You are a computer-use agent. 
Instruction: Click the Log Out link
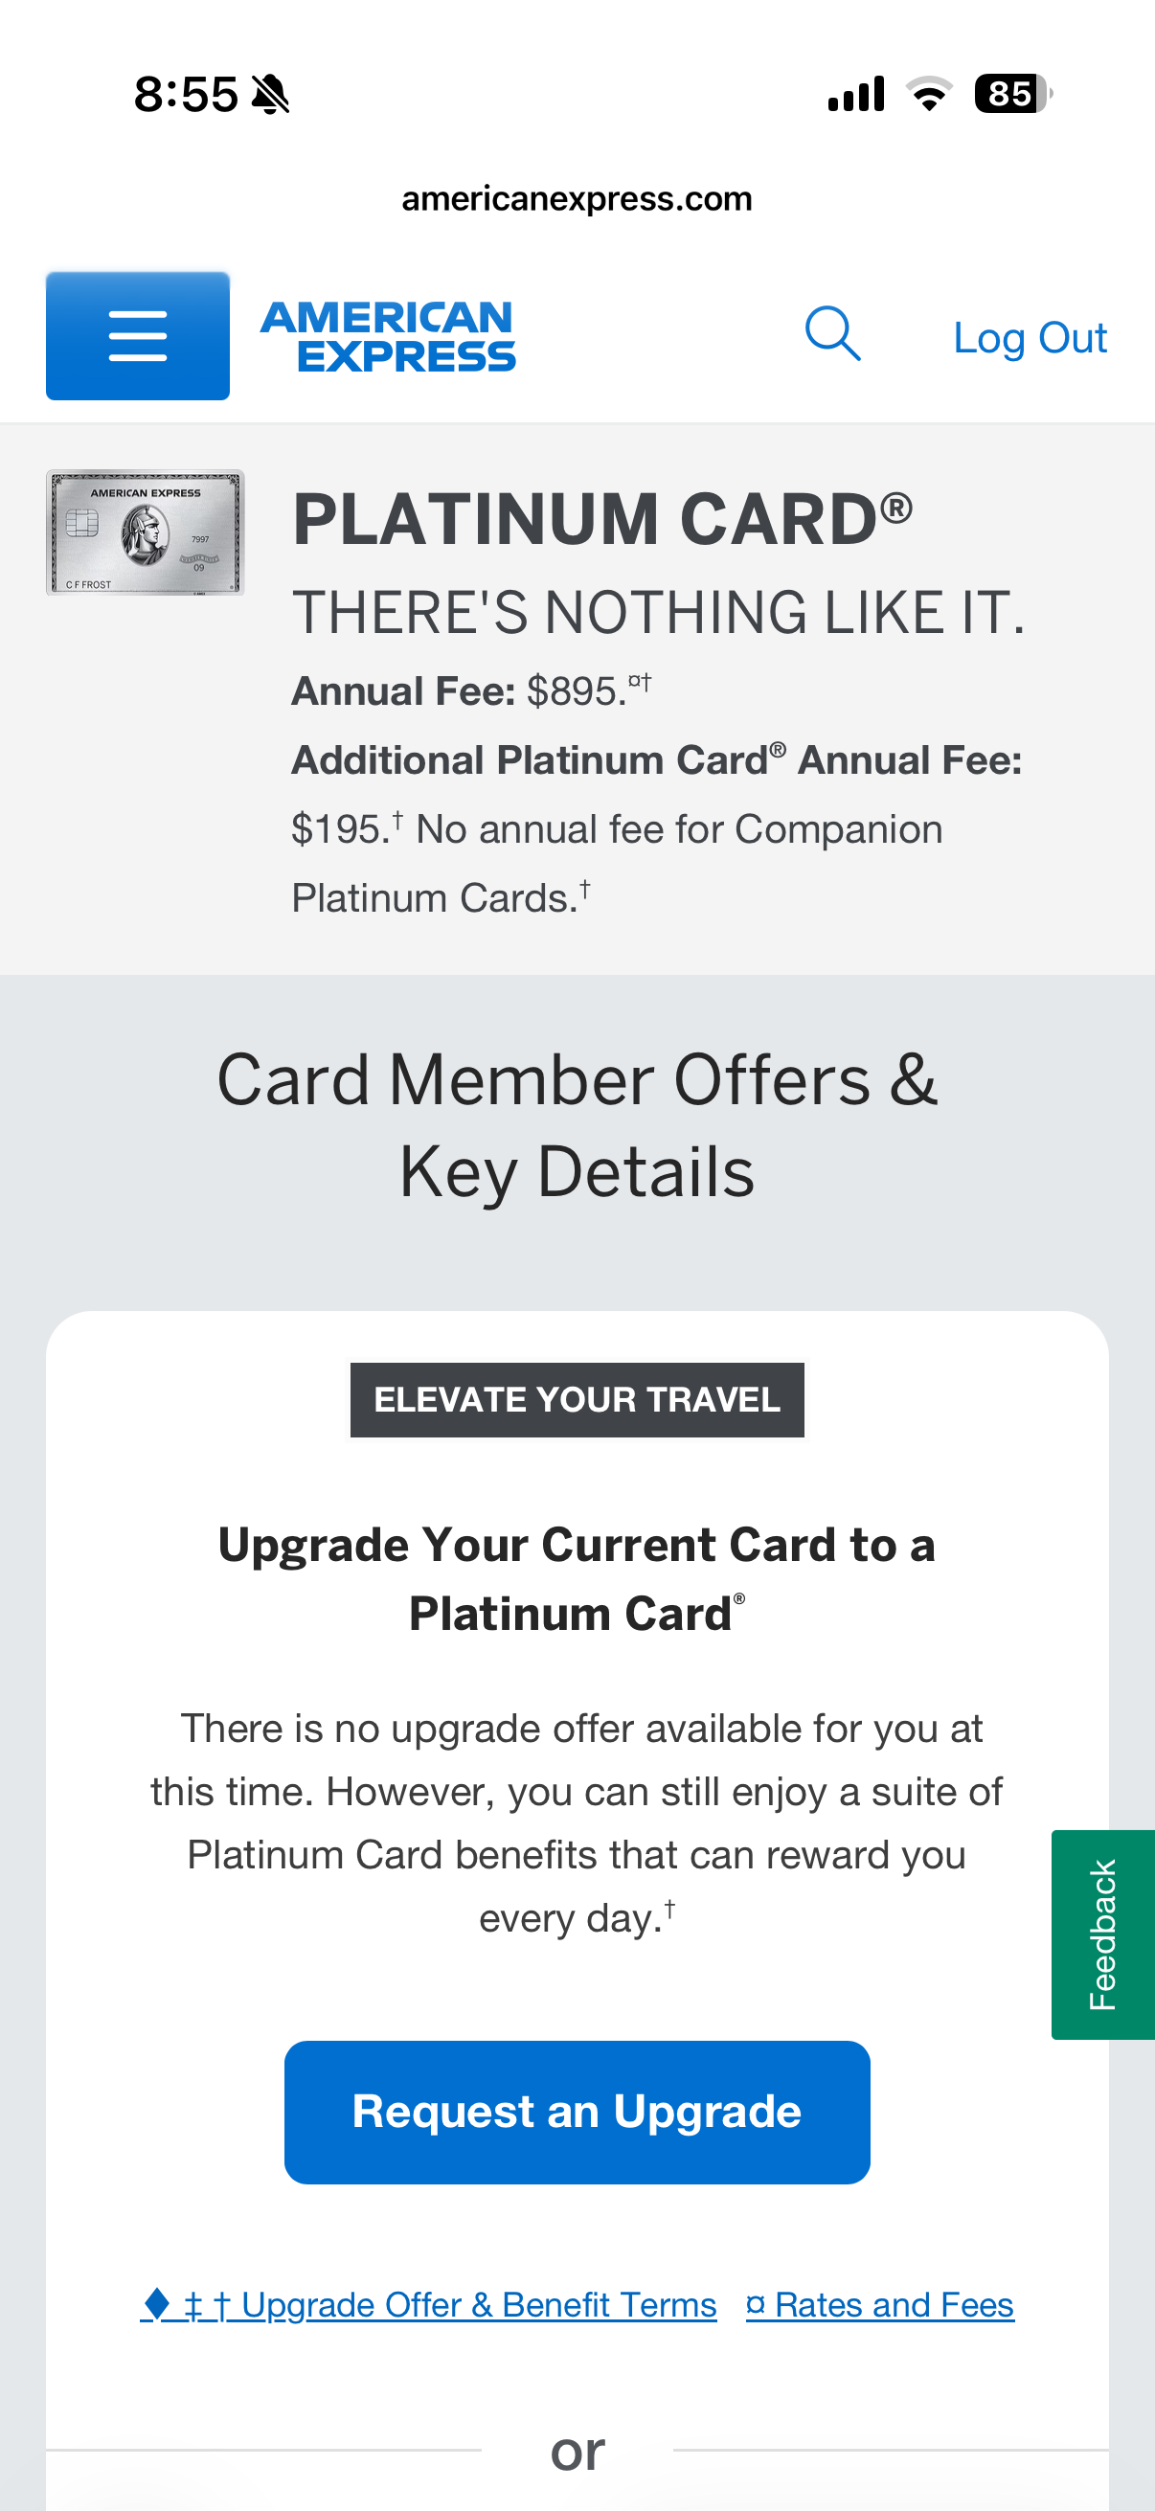pyautogui.click(x=1030, y=338)
